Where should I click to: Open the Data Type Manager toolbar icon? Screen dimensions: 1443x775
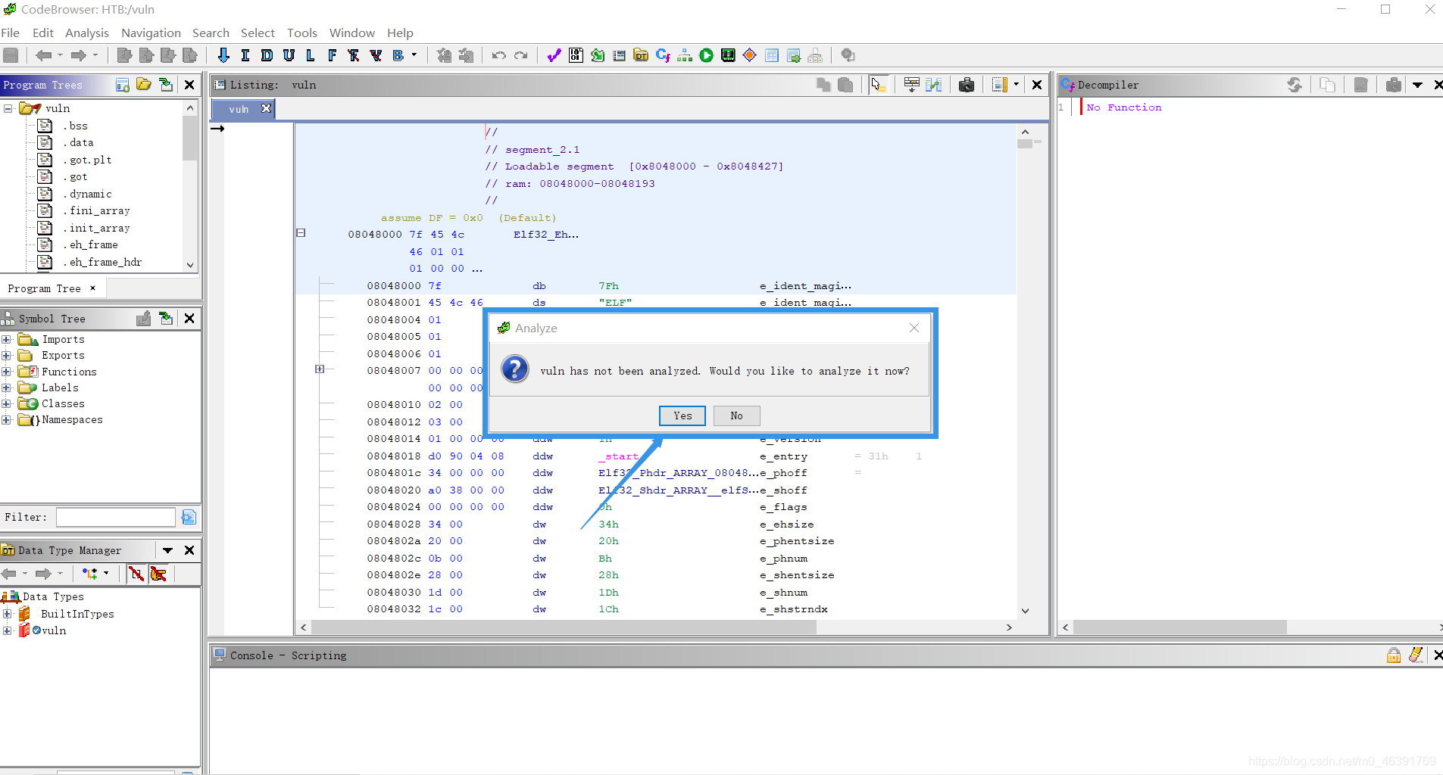(641, 55)
